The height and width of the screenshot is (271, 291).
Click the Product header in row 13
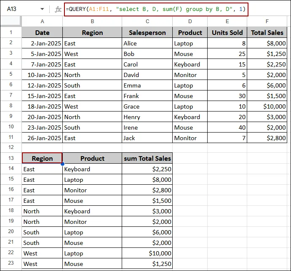coord(92,158)
